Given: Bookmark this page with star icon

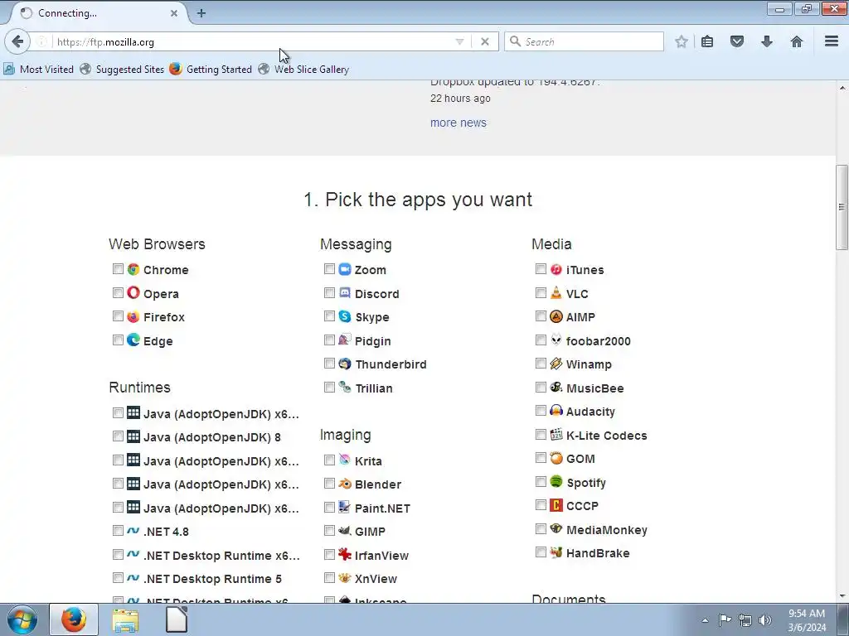Looking at the screenshot, I should point(682,41).
